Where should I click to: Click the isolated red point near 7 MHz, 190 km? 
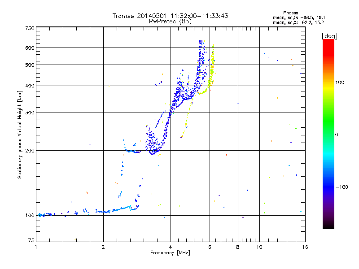226,155
